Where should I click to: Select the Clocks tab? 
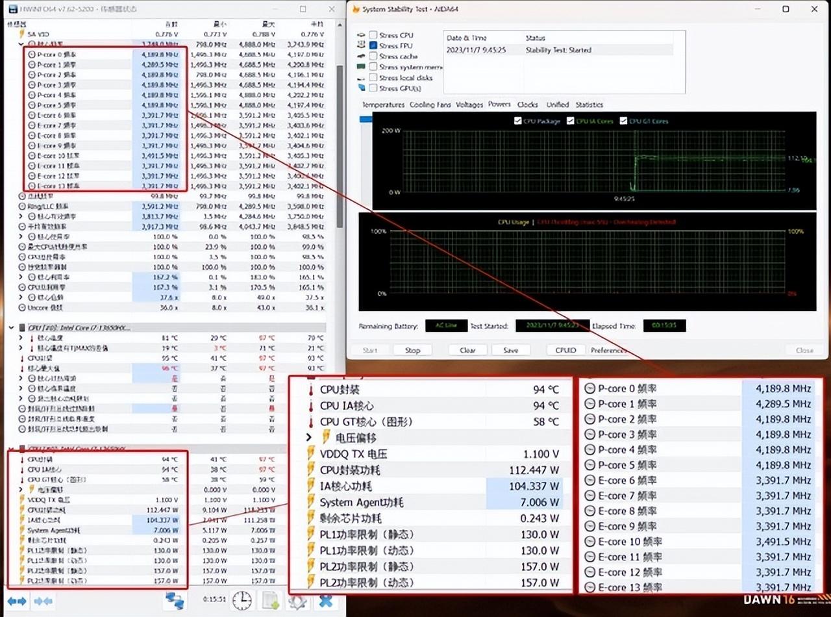(x=527, y=105)
